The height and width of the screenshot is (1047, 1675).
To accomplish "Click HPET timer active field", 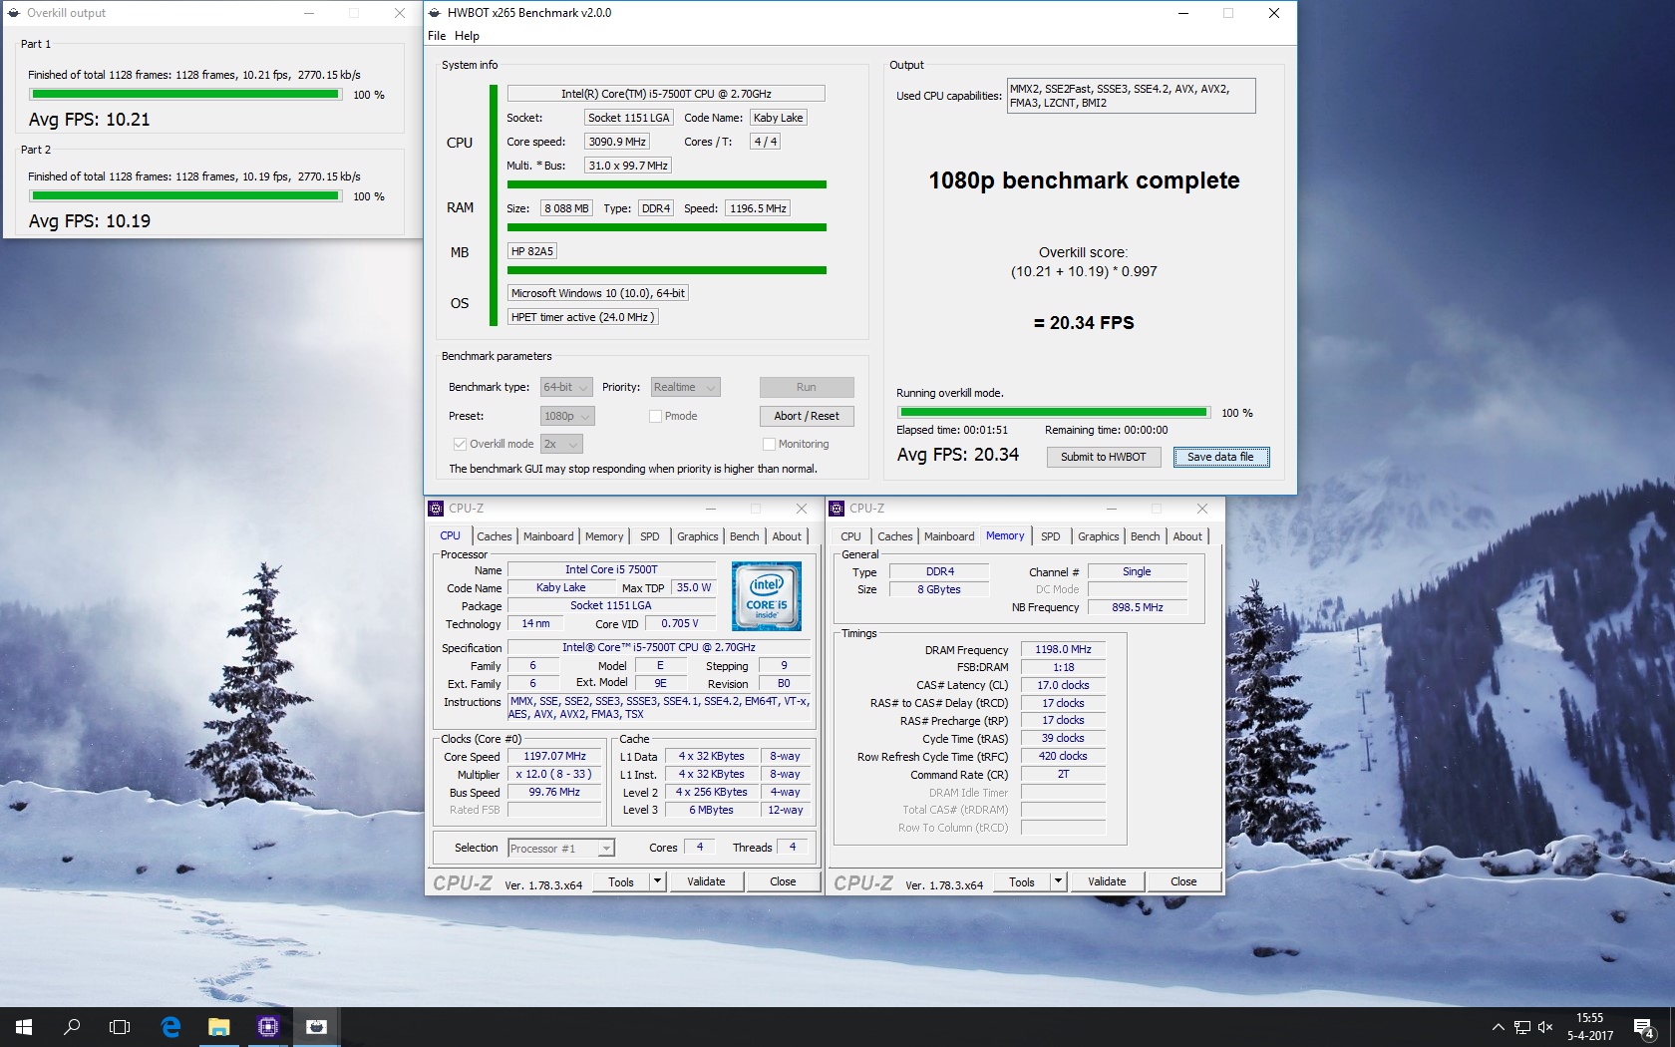I will tap(582, 317).
